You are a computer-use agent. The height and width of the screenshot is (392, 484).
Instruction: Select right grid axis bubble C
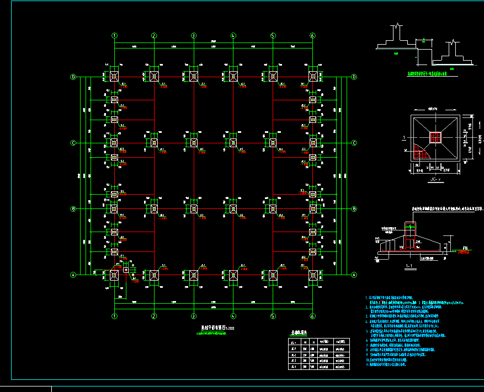(x=354, y=143)
